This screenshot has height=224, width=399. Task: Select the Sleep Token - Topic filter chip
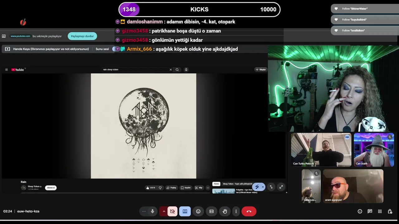coord(238,184)
